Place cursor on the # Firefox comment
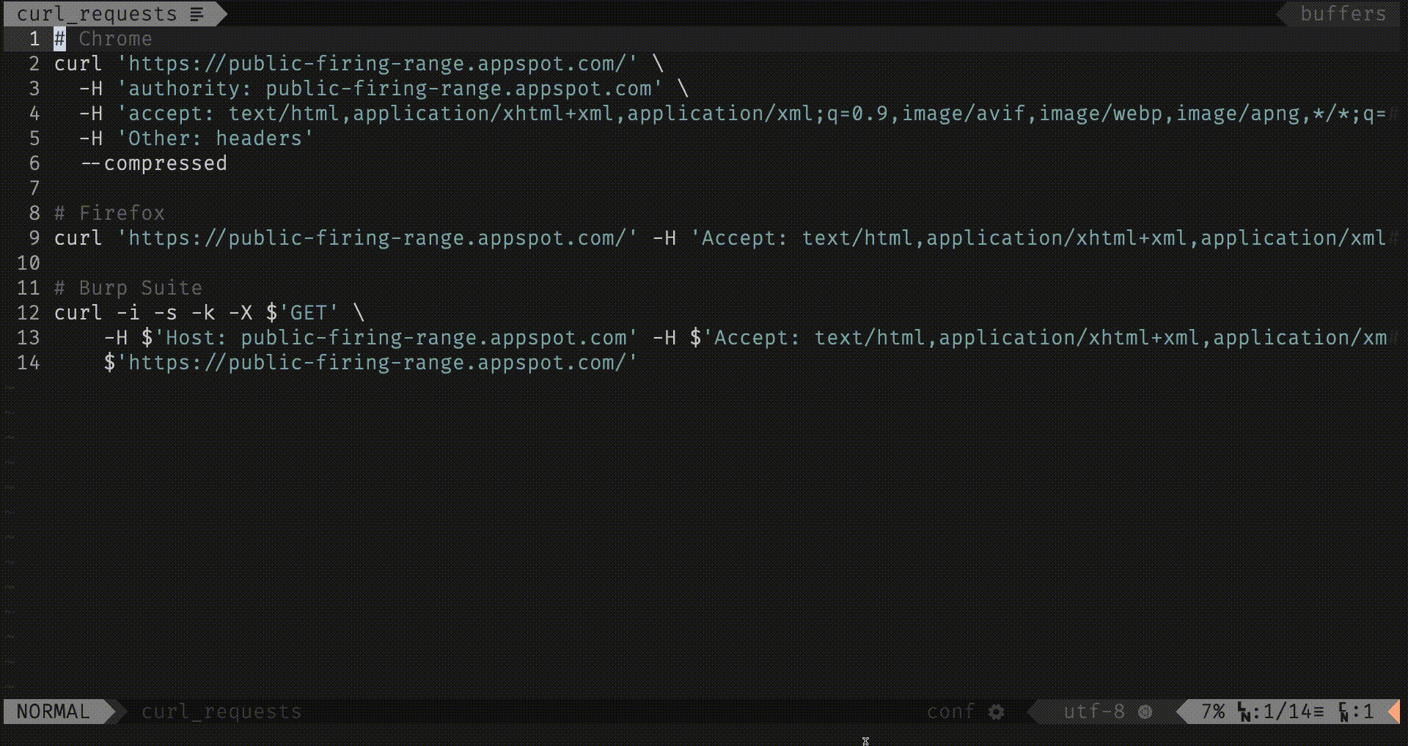The height and width of the screenshot is (746, 1408). (x=110, y=213)
